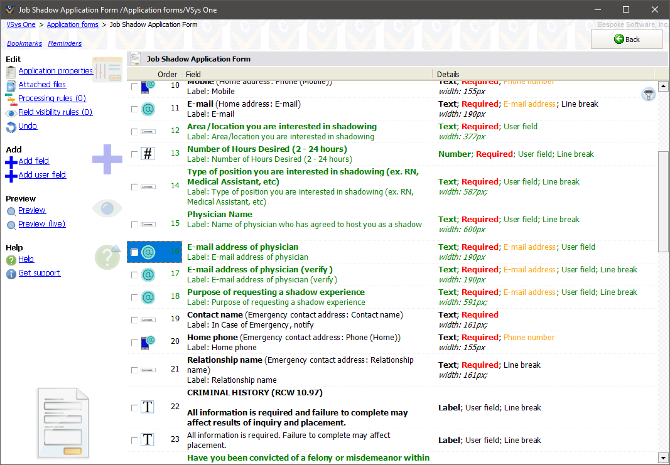670x465 pixels.
Task: Click the text label icon in row 22
Action: click(x=148, y=407)
